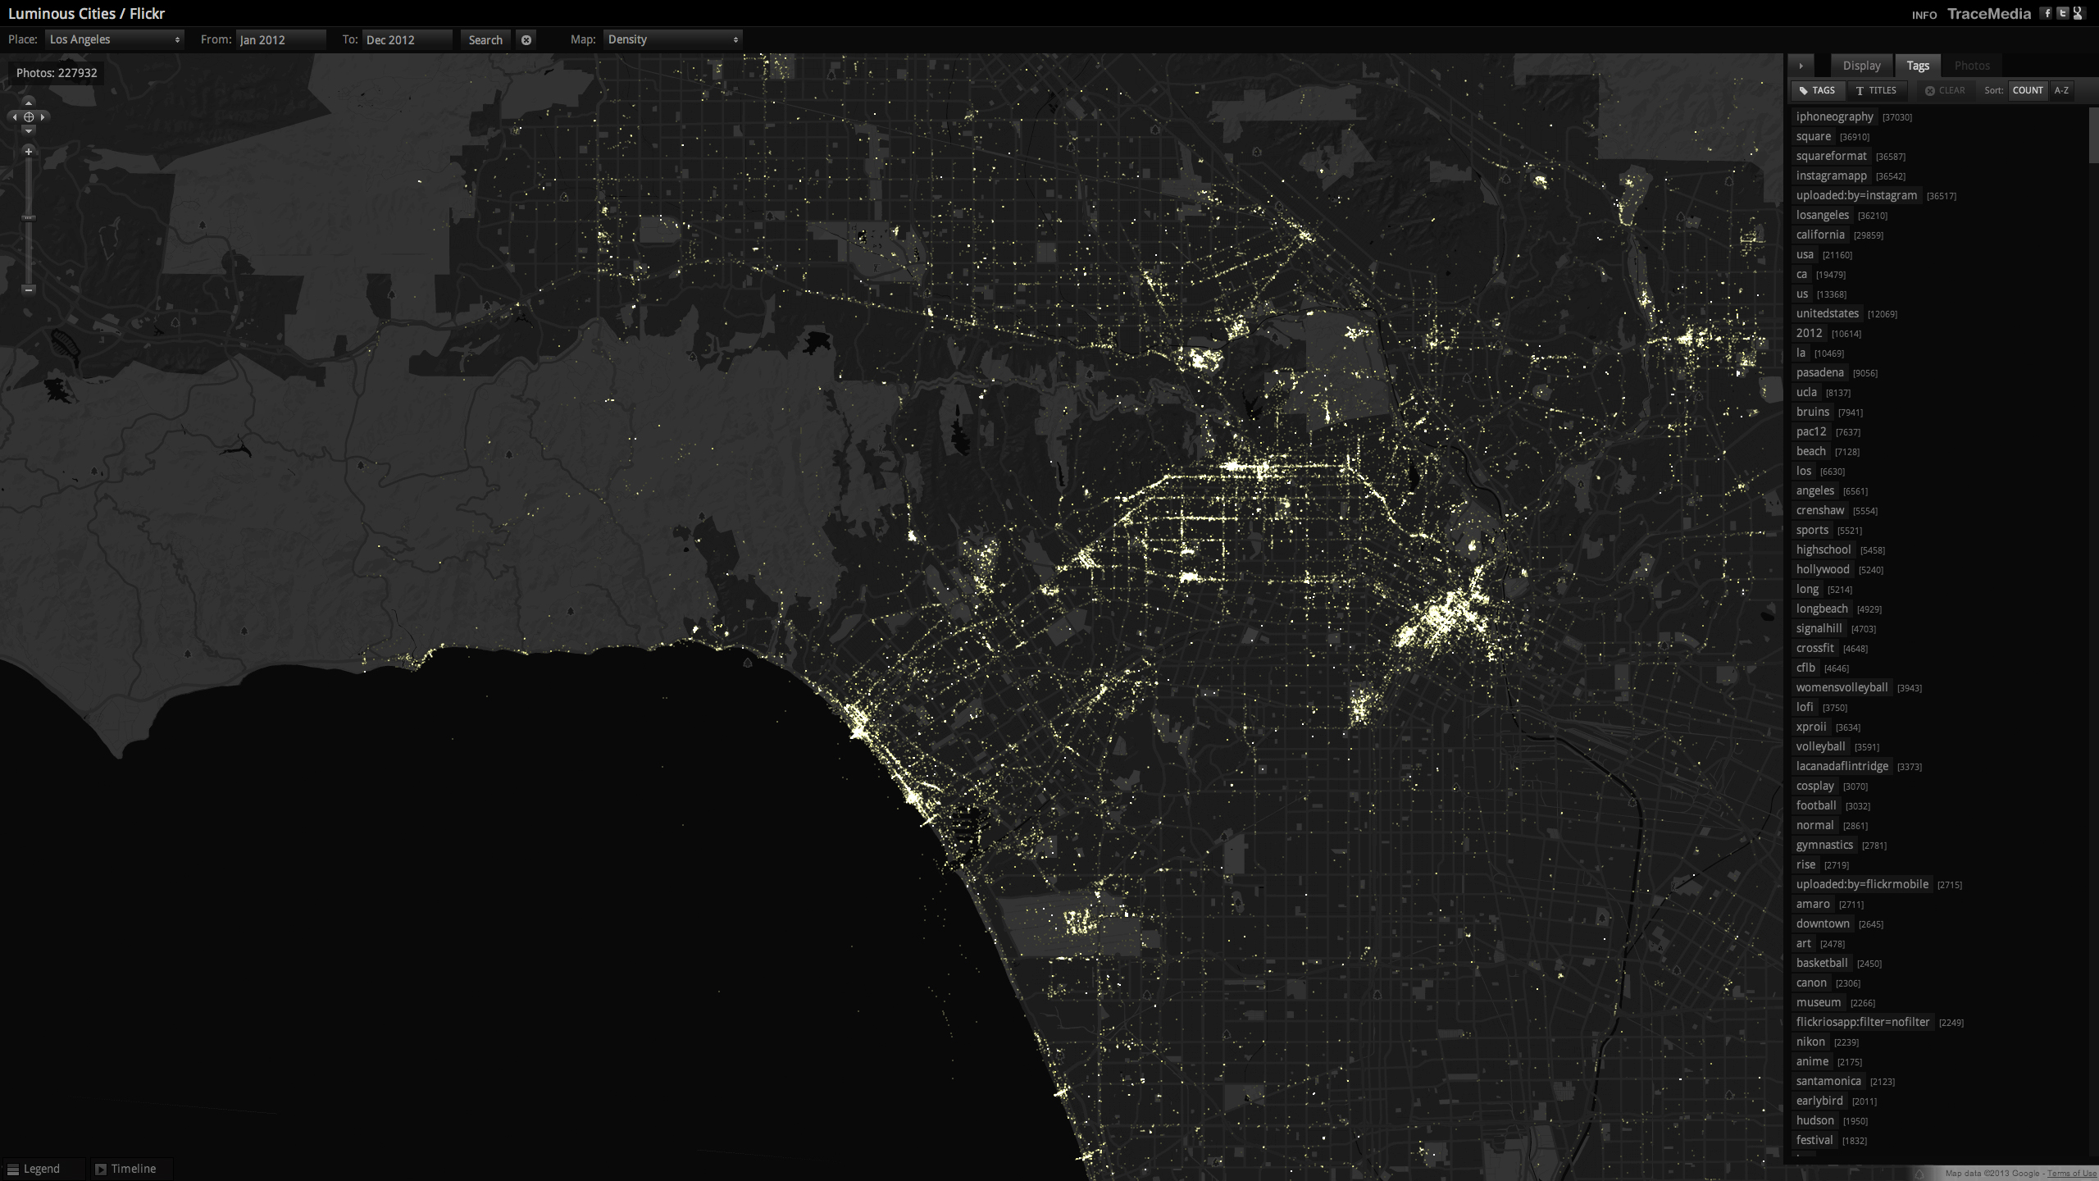Zoom in with the plus button
Screen dimensions: 2099x1181
click(29, 152)
